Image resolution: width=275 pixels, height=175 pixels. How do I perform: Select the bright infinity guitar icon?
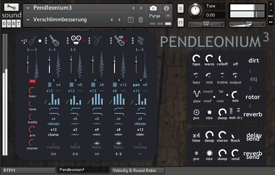point(119,40)
